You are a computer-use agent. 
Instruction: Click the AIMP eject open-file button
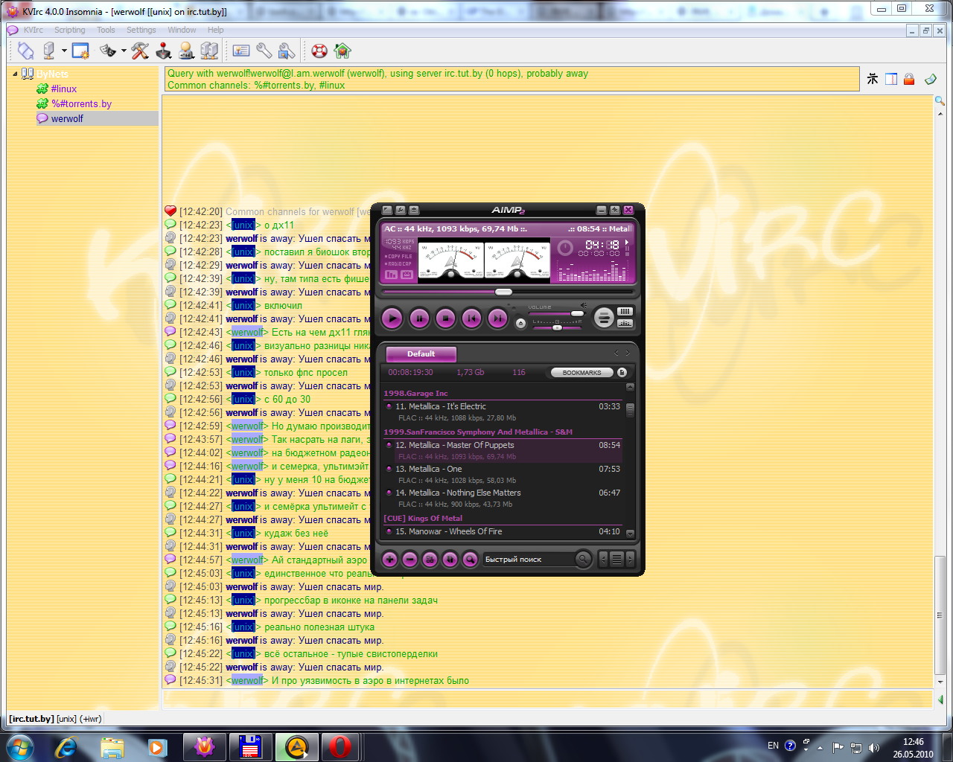tap(520, 323)
